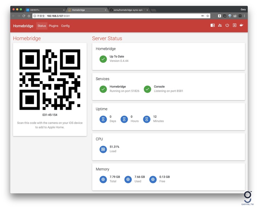
Task: Go to the browser home page
Action: tap(29, 16)
